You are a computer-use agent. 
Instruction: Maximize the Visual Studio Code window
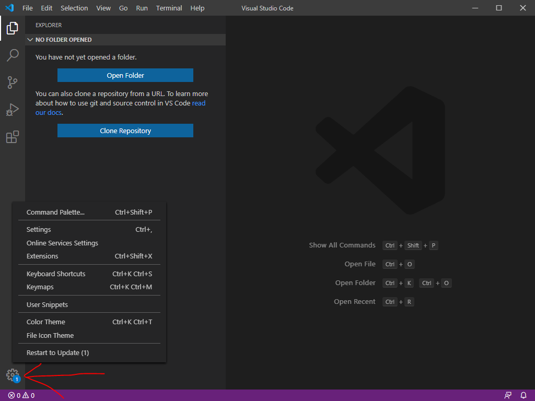pos(499,8)
